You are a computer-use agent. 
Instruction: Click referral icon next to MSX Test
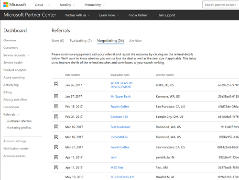pyautogui.click(x=56, y=167)
